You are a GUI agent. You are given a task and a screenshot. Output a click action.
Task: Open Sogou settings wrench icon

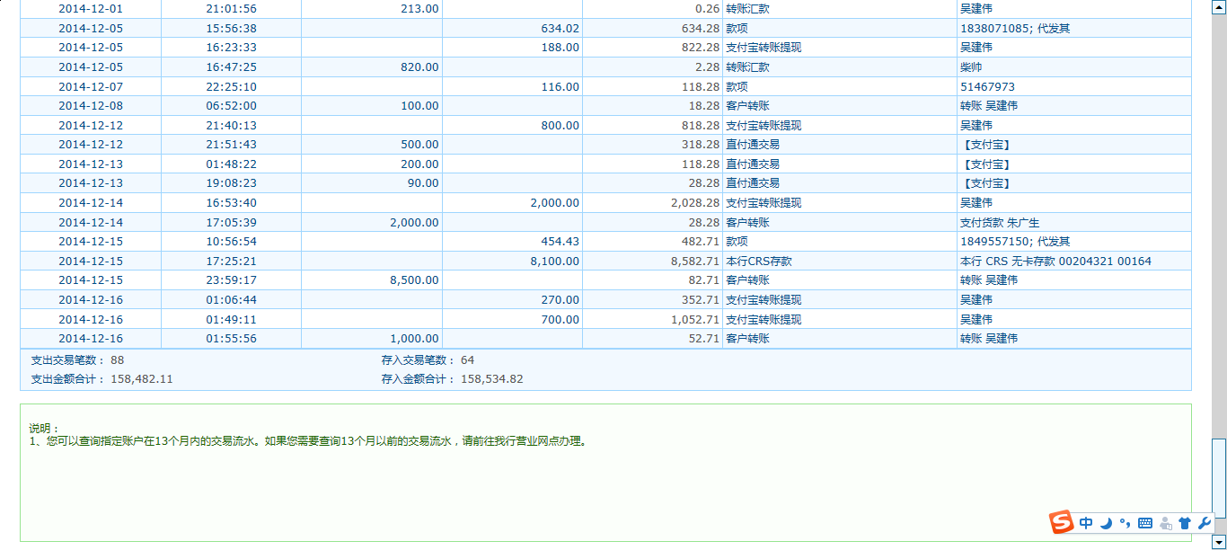click(1205, 523)
